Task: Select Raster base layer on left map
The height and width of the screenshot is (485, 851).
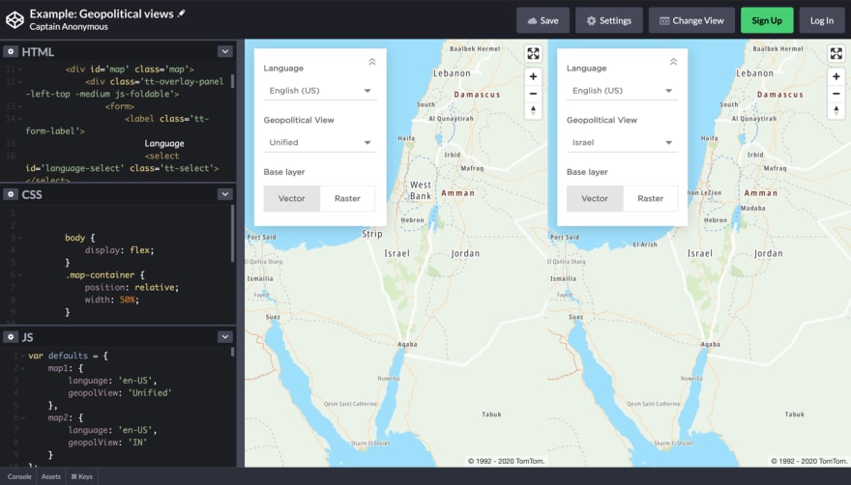Action: pyautogui.click(x=347, y=199)
